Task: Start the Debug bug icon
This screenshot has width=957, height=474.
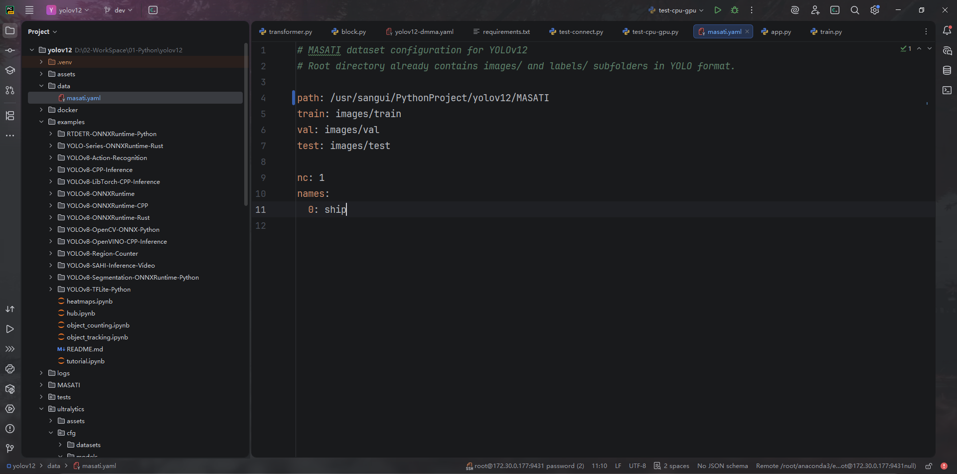Action: click(x=734, y=10)
